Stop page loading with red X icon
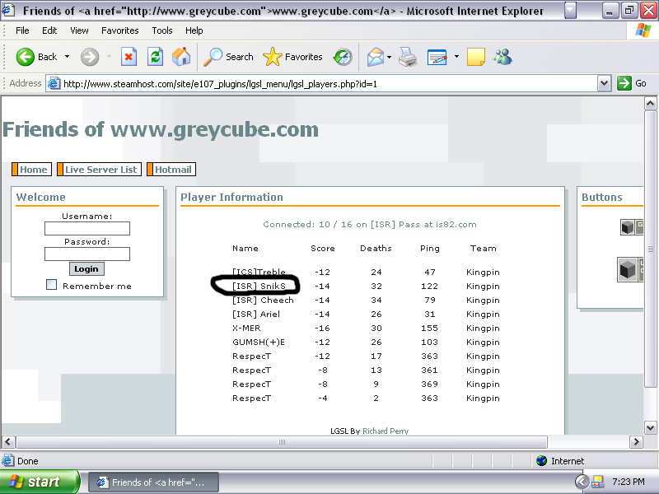The width and height of the screenshot is (659, 494). (129, 57)
